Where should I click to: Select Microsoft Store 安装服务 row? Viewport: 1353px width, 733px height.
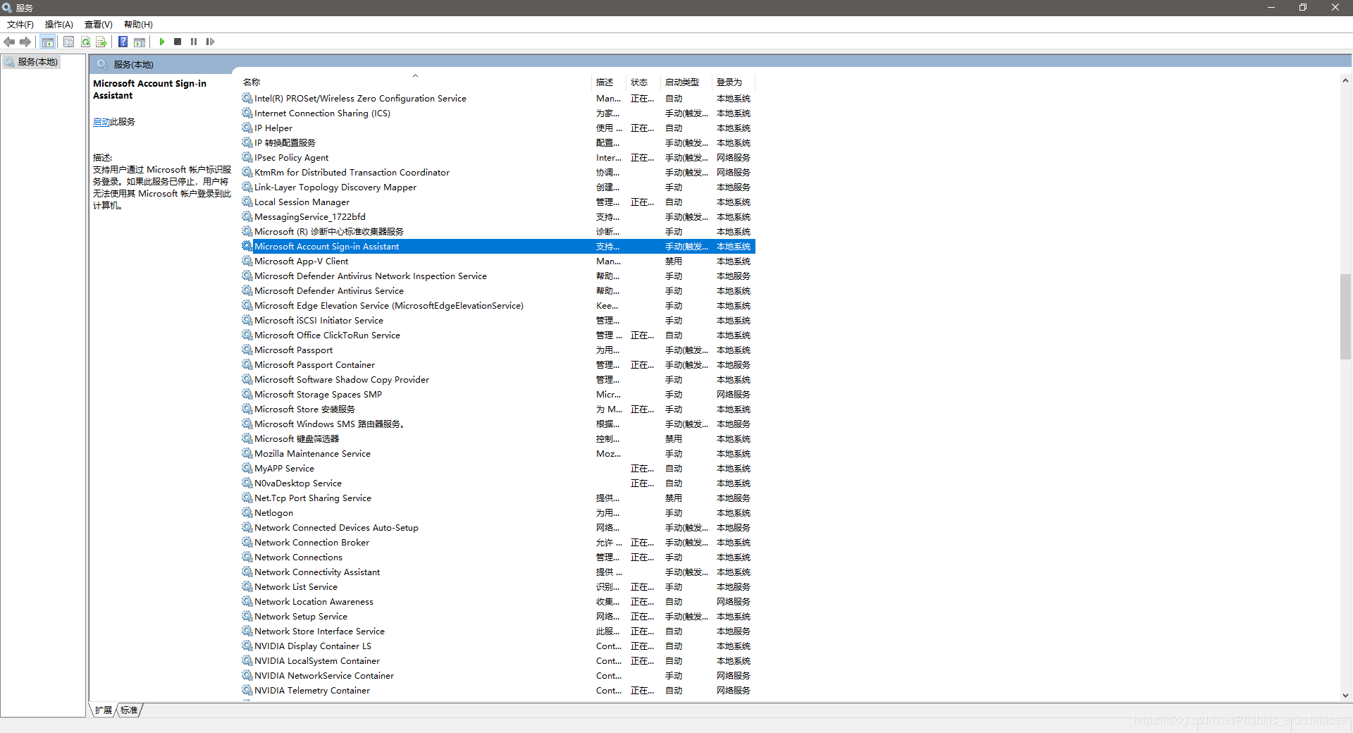(x=498, y=409)
